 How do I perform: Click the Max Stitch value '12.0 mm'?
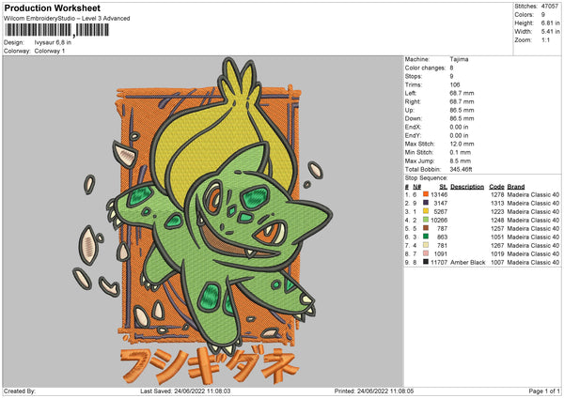click(x=462, y=144)
